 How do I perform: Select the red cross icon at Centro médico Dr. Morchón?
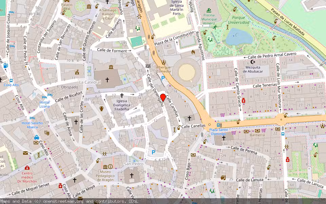(x=26, y=168)
